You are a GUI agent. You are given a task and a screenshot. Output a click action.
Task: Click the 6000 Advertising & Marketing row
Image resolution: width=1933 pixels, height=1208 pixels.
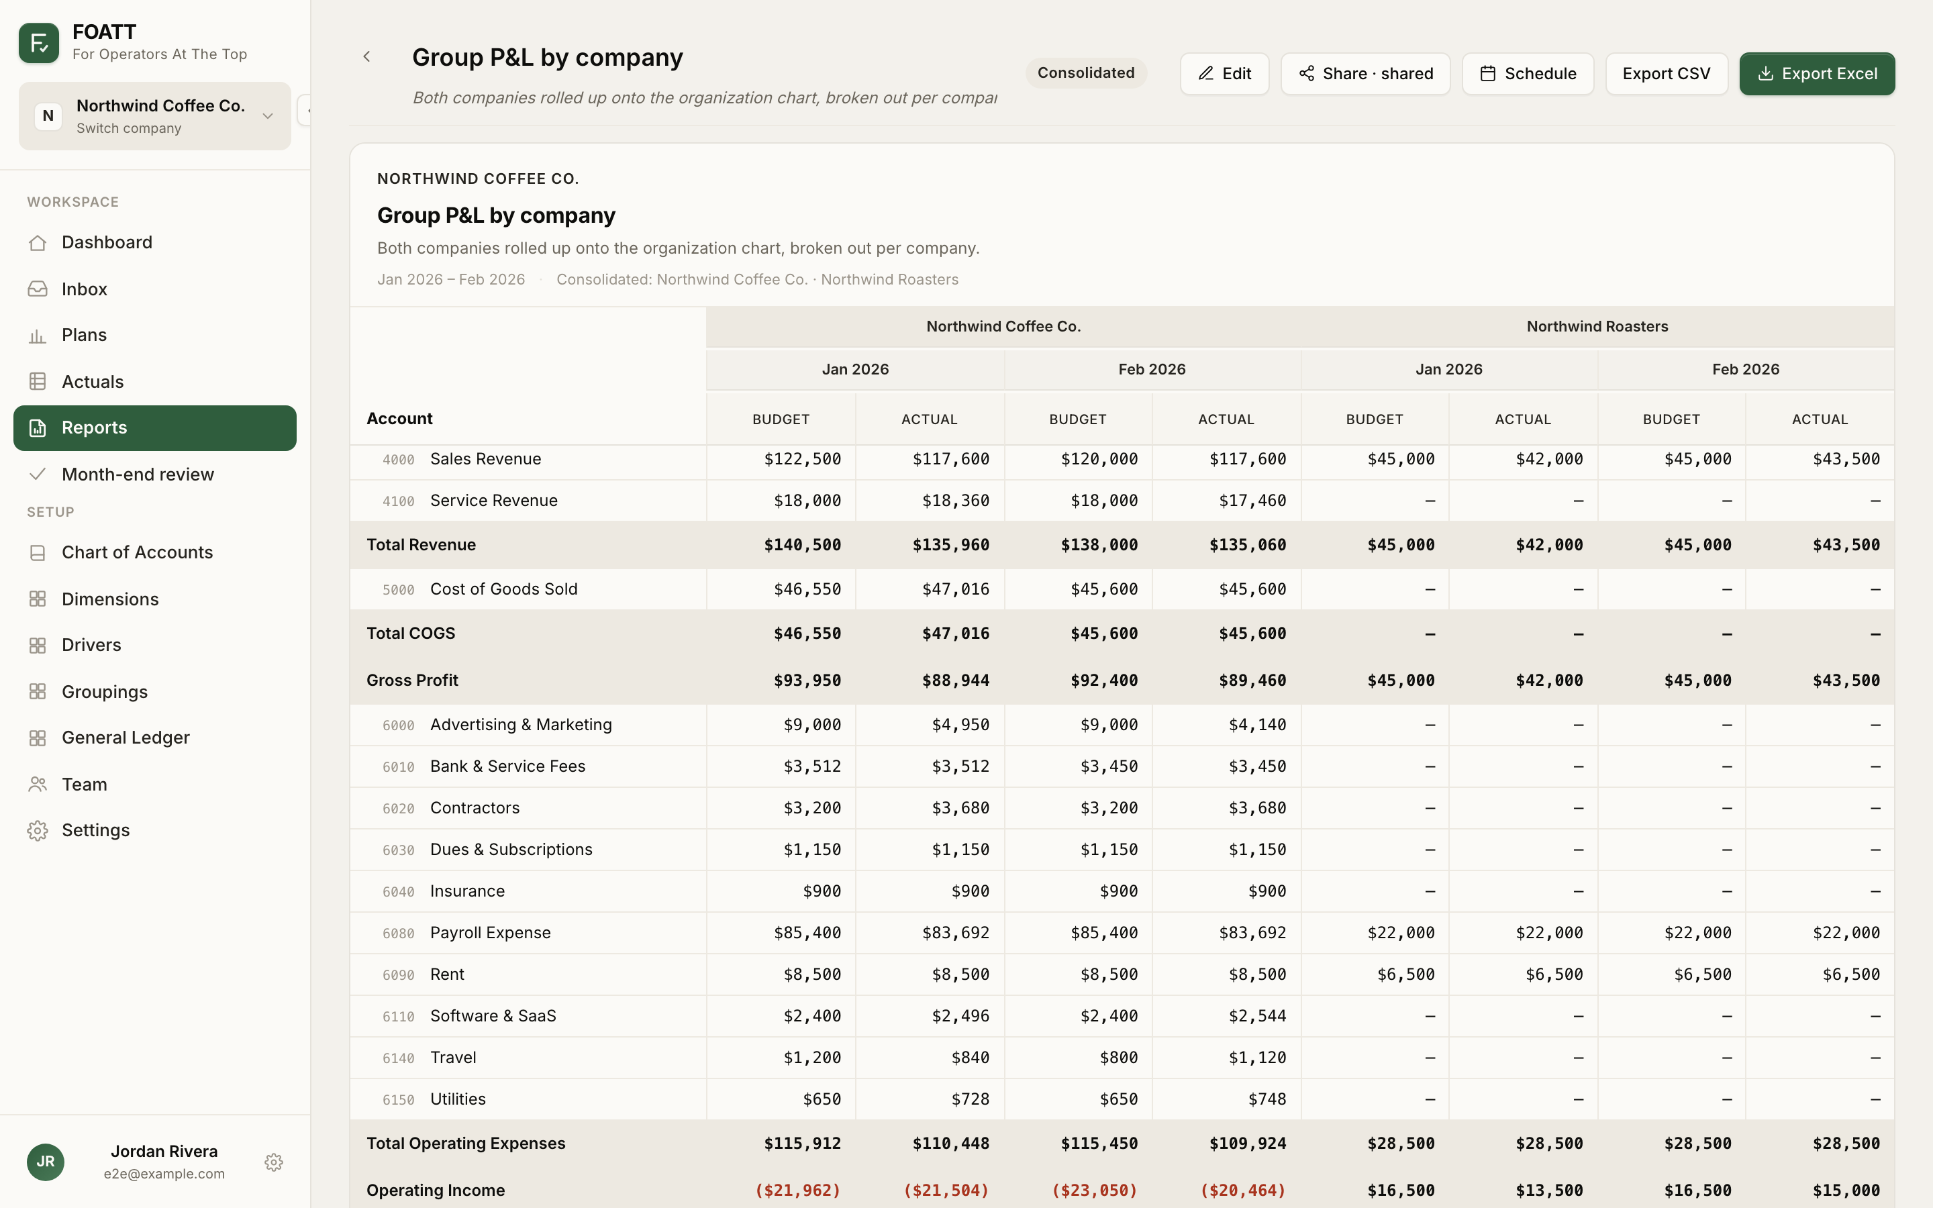(1122, 725)
